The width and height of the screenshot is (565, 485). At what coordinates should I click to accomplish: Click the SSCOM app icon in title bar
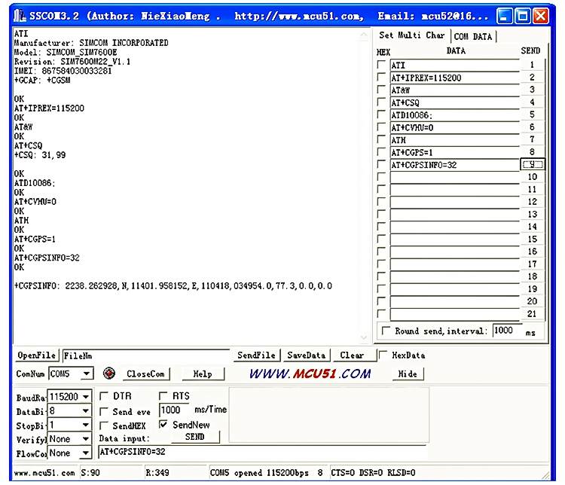click(x=20, y=16)
